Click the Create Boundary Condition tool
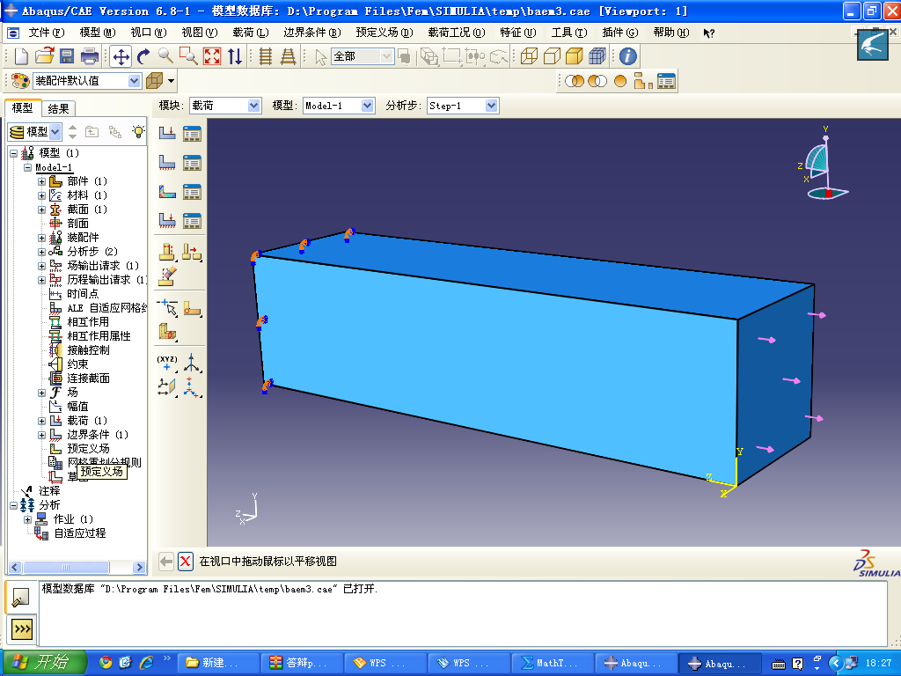This screenshot has height=676, width=901. click(x=166, y=163)
